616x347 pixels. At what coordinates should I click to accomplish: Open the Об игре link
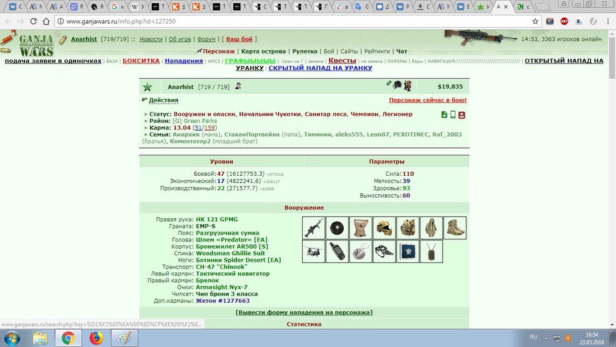[180, 39]
